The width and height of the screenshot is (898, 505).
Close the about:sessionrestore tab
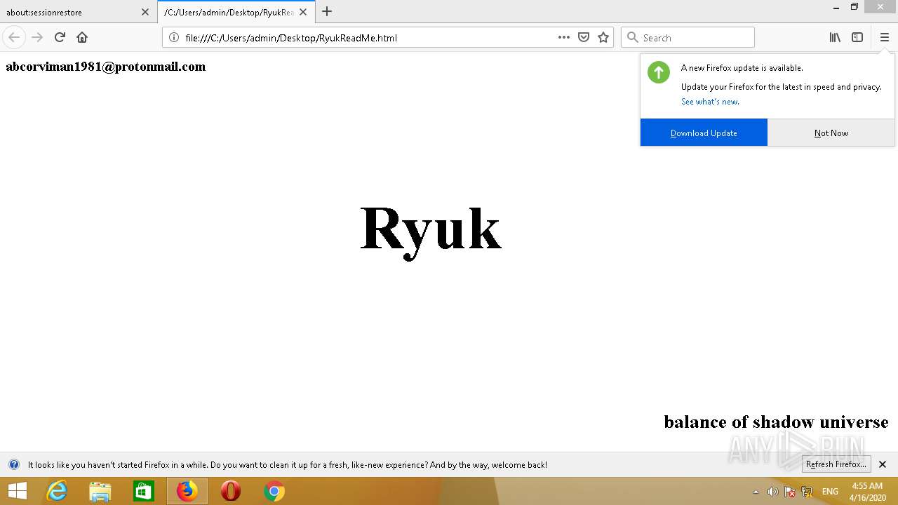[x=145, y=12]
